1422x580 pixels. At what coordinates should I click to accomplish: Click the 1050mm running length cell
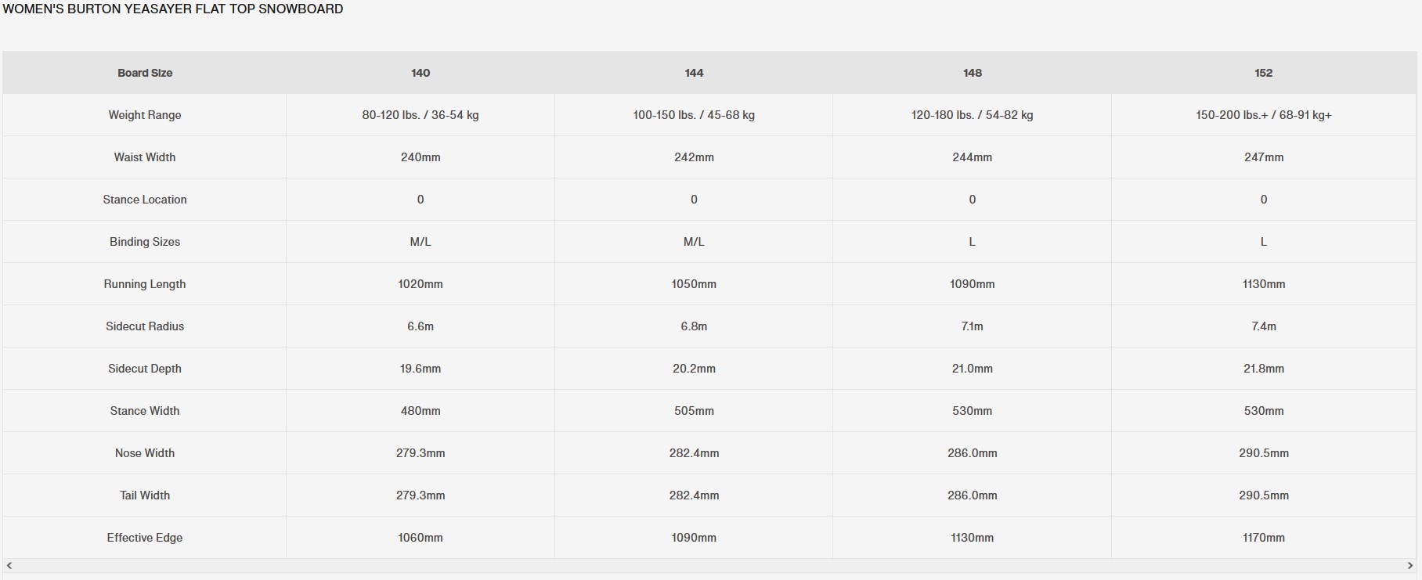point(694,284)
